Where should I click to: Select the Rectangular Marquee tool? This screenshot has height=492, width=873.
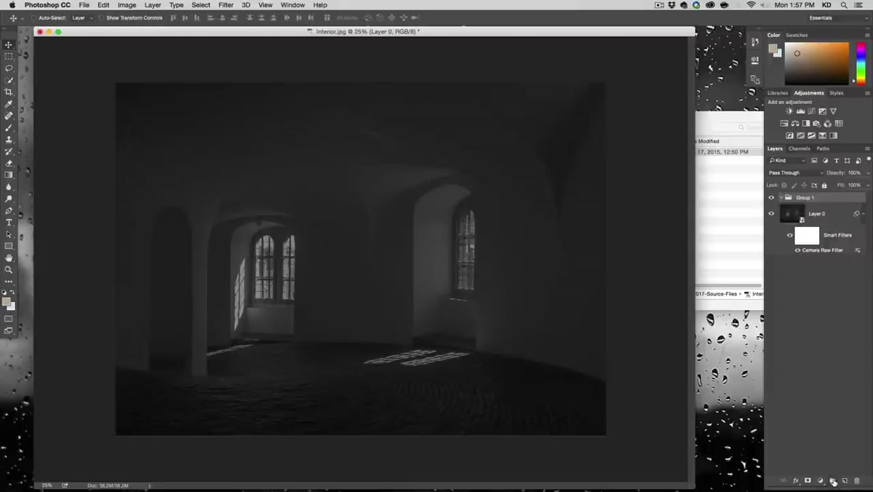tap(9, 56)
